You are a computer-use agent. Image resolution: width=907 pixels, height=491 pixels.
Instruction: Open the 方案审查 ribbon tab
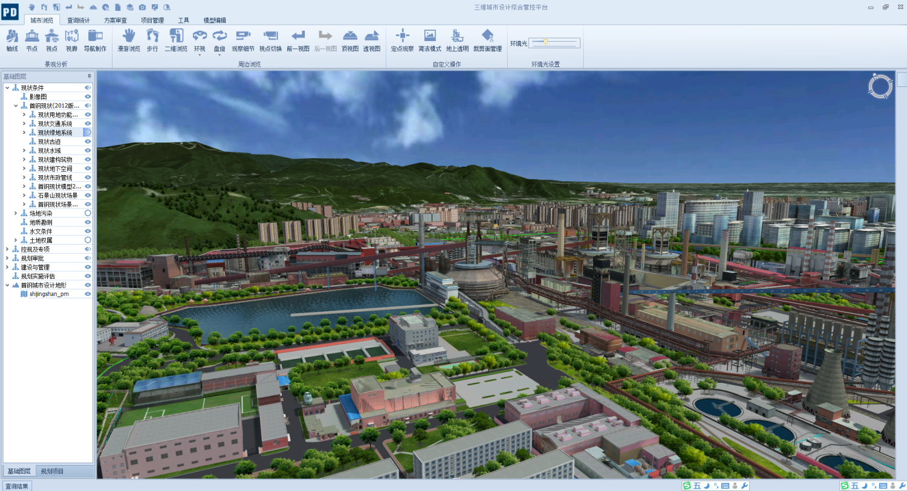115,21
